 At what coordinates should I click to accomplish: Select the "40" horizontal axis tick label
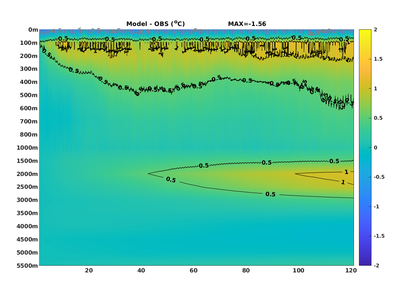pos(141,270)
